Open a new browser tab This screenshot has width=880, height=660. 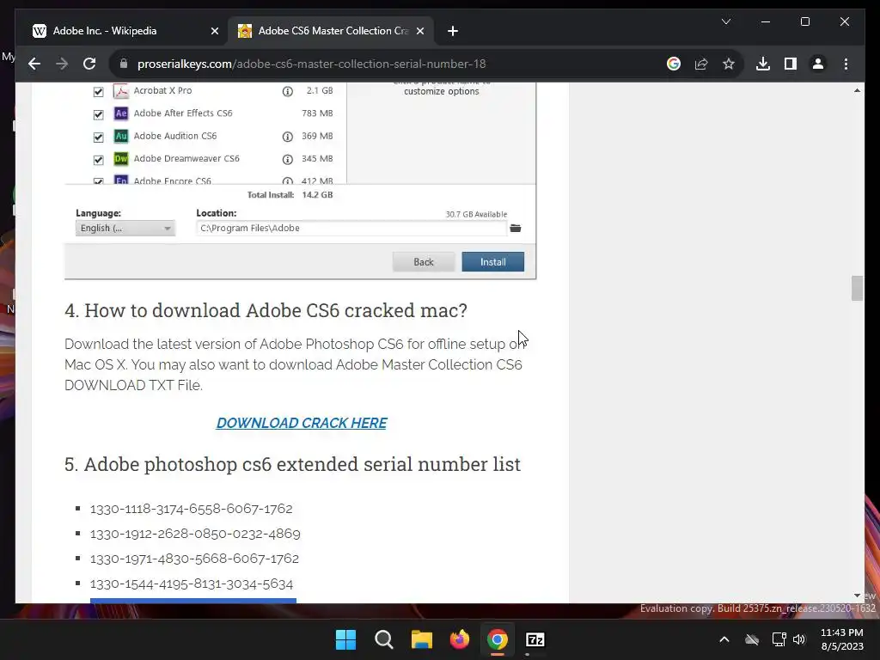(453, 32)
